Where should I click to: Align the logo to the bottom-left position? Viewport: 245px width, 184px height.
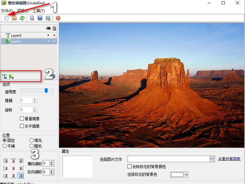pos(6,176)
